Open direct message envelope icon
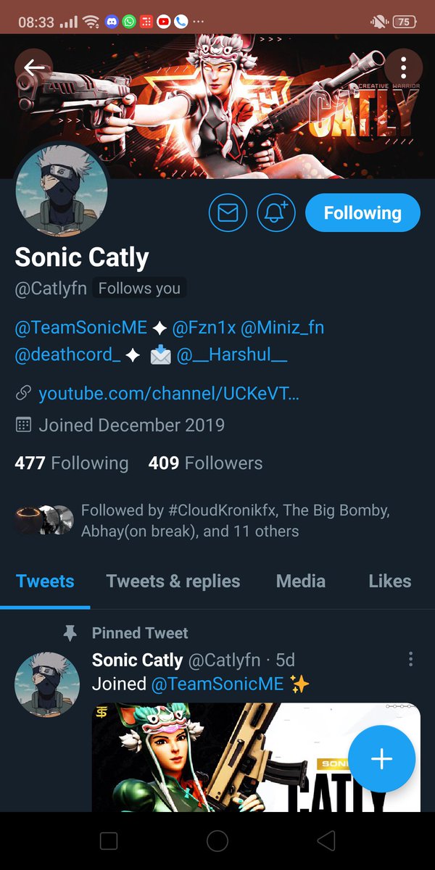This screenshot has height=870, width=435. click(228, 212)
